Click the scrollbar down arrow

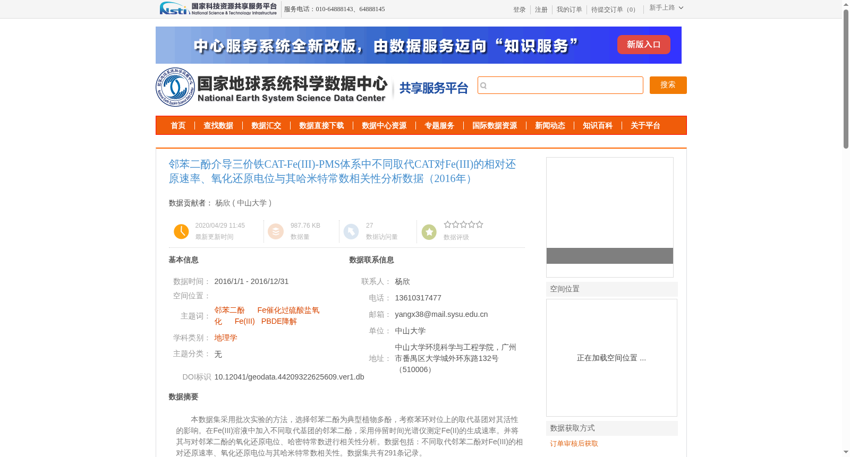coord(846,452)
